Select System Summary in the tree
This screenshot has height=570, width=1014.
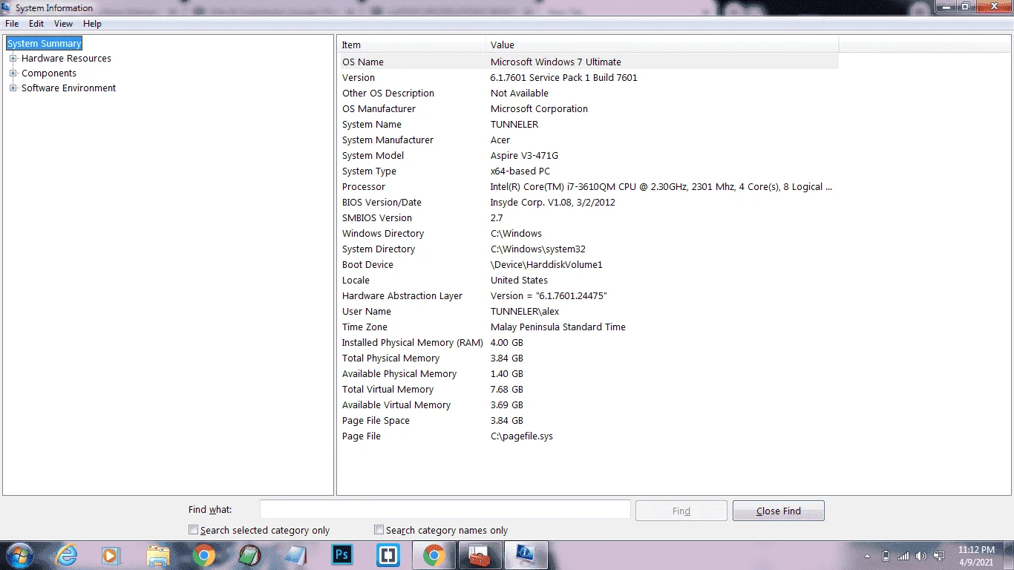(x=44, y=44)
